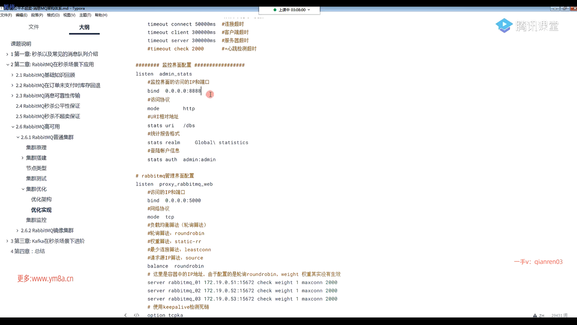Go to 集群监控 outline entry

[36, 220]
